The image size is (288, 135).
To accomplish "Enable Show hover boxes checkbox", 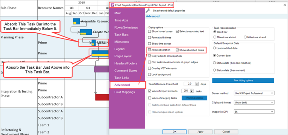I will click(x=149, y=32).
